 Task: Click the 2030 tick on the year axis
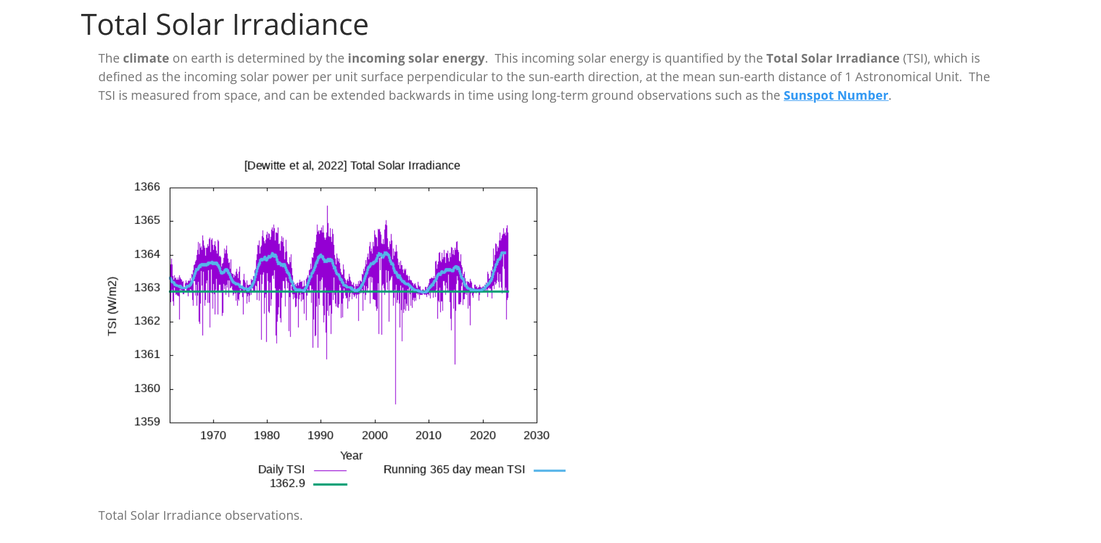point(536,436)
